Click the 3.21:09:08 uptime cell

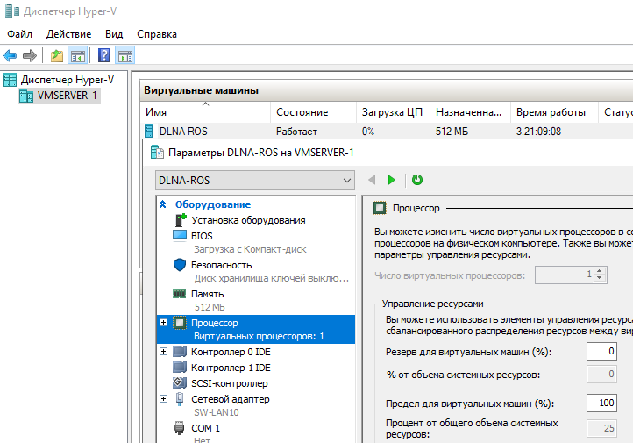click(538, 132)
